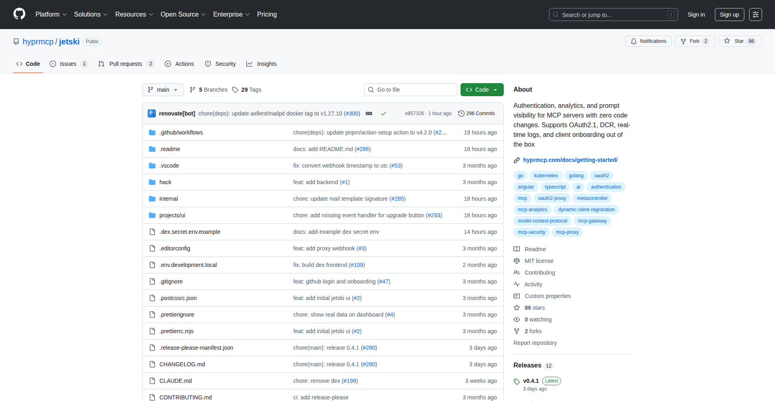The width and height of the screenshot is (775, 401).
Task: Click the CHANGELOG.md file icon
Action: (152, 364)
